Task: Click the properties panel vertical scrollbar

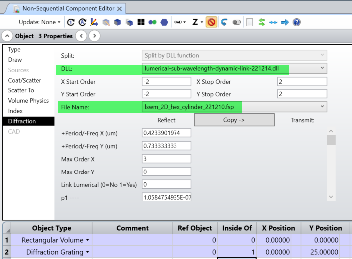Action: click(331, 140)
